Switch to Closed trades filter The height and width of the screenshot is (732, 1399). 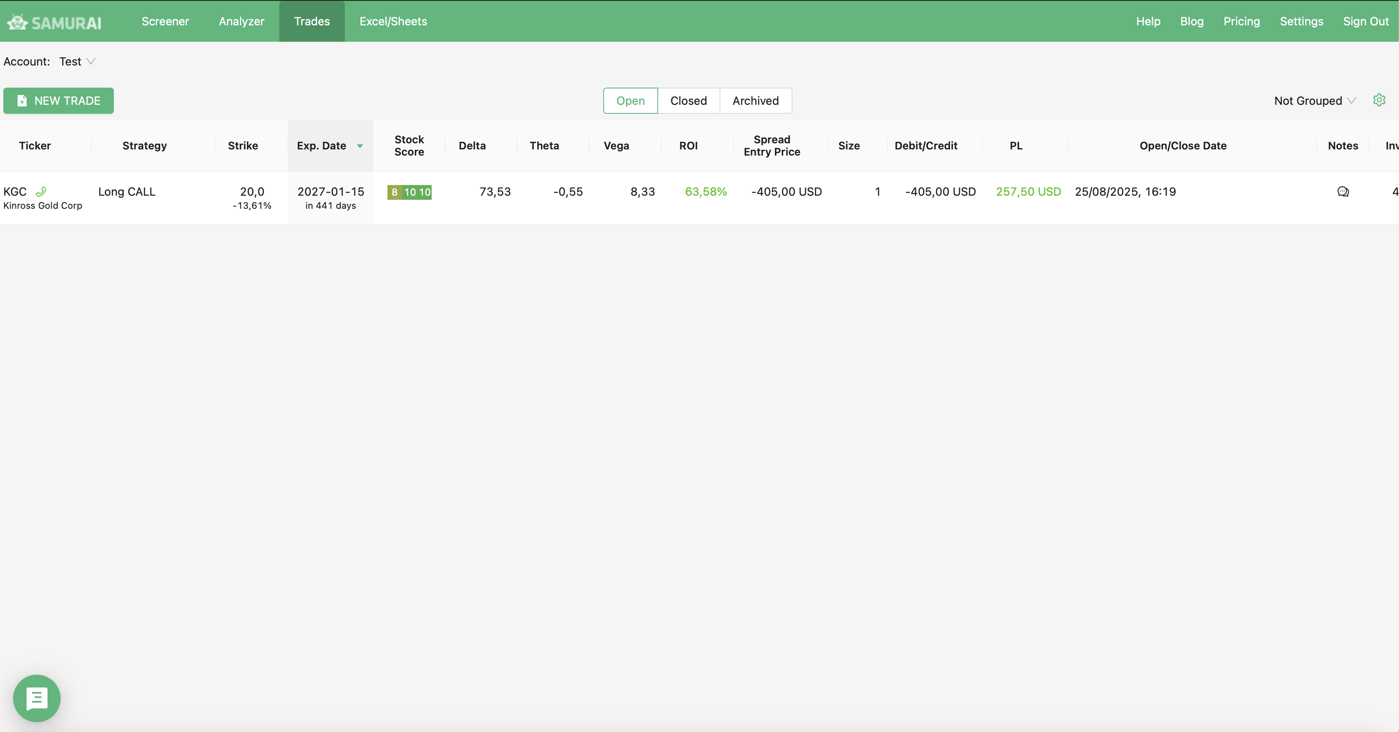pyautogui.click(x=688, y=101)
